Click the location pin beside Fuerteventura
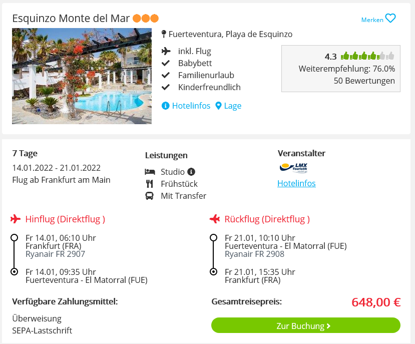415x344 pixels. tap(164, 34)
